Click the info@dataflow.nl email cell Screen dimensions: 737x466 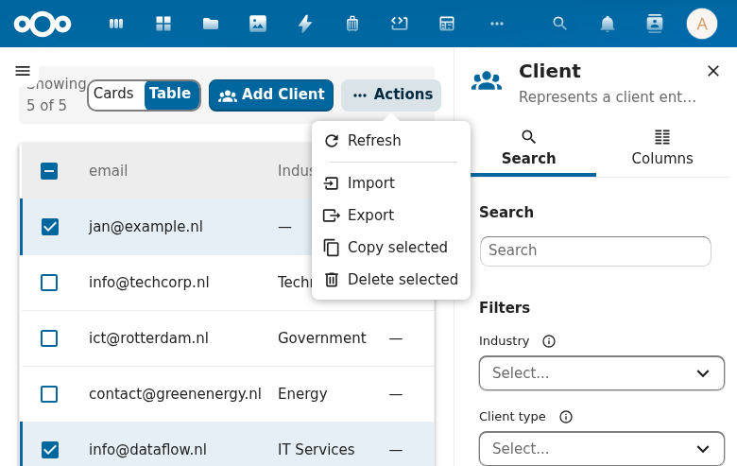pos(147,450)
